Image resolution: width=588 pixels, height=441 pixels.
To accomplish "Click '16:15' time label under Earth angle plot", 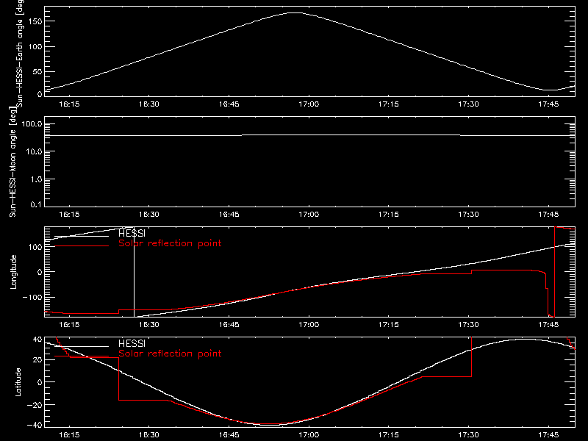I will [x=69, y=104].
